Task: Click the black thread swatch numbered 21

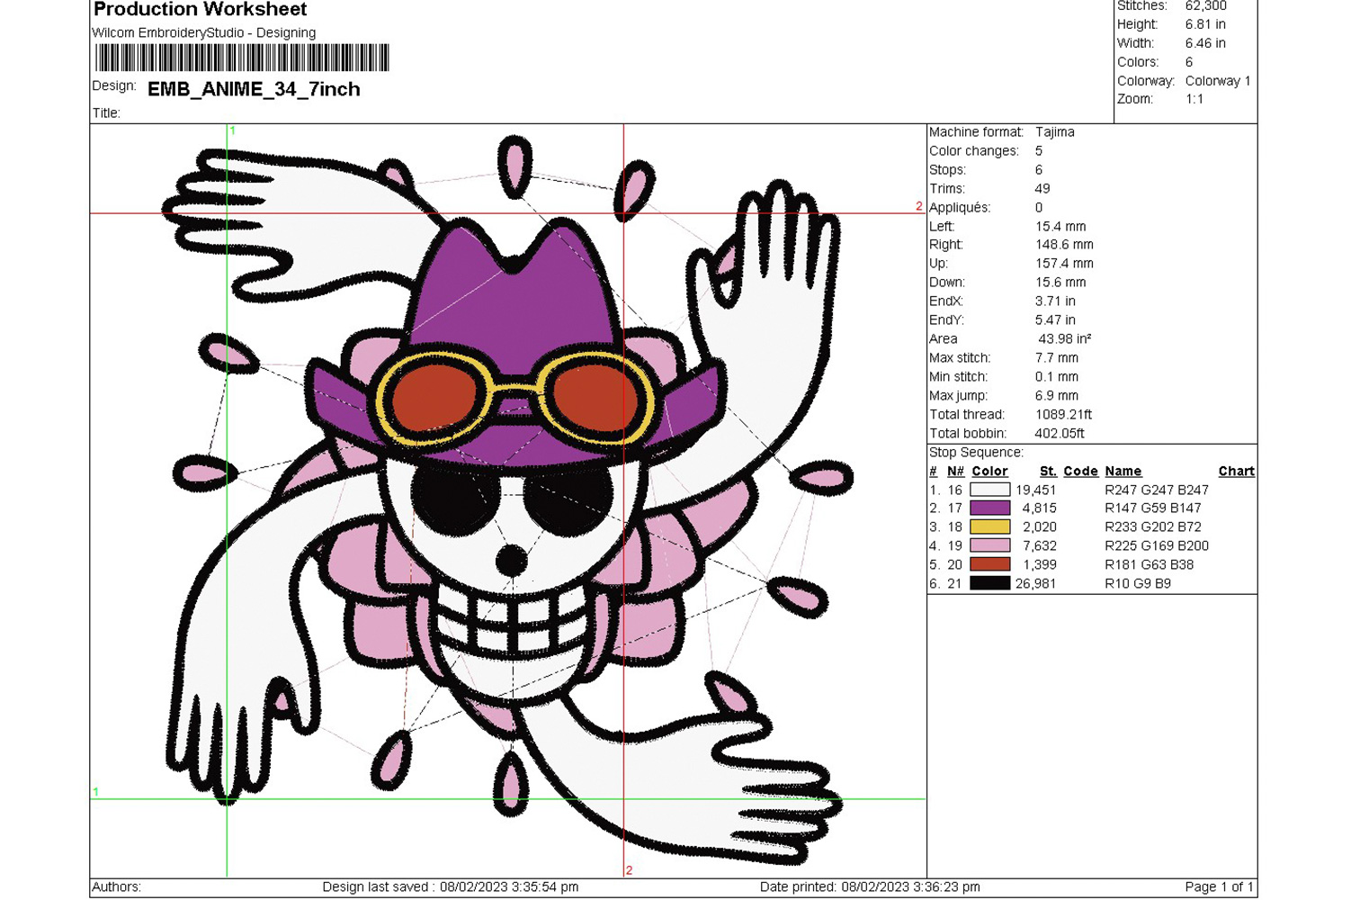Action: (x=989, y=584)
